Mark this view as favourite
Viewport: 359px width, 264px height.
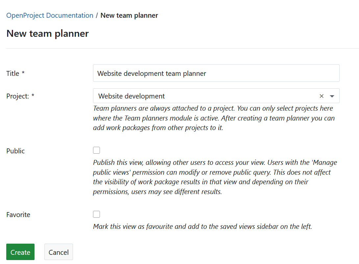pos(96,214)
